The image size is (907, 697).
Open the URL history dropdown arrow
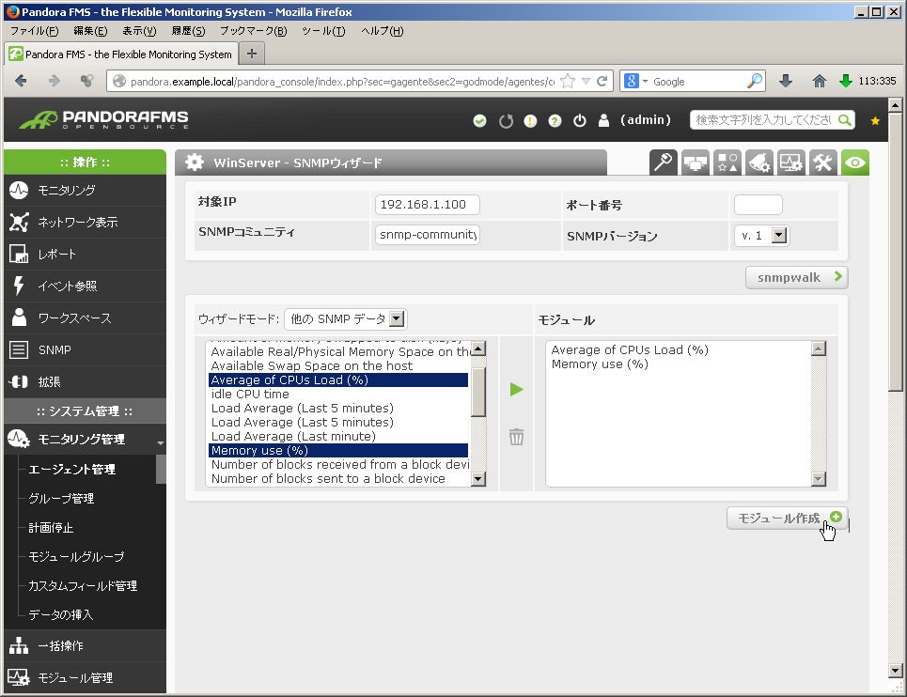586,81
